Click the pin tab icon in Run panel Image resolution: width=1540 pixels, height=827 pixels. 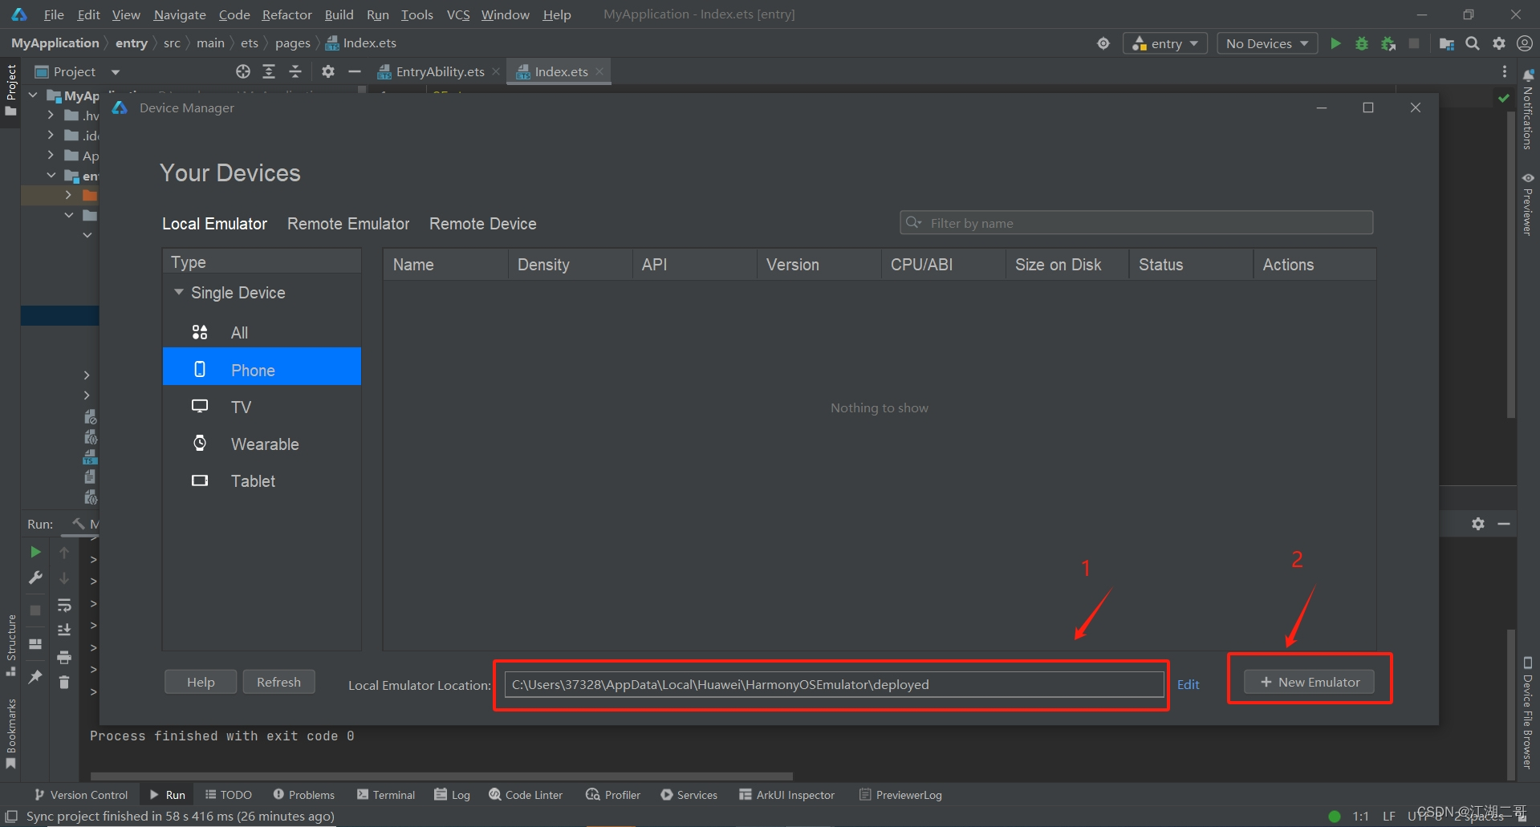[35, 677]
